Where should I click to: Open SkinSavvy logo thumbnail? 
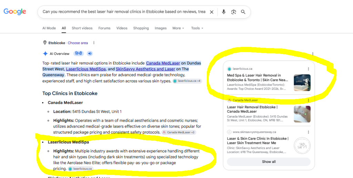[x=302, y=145]
